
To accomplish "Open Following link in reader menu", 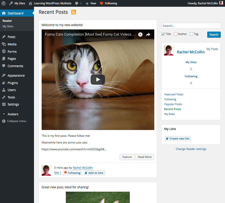I will (170, 99).
